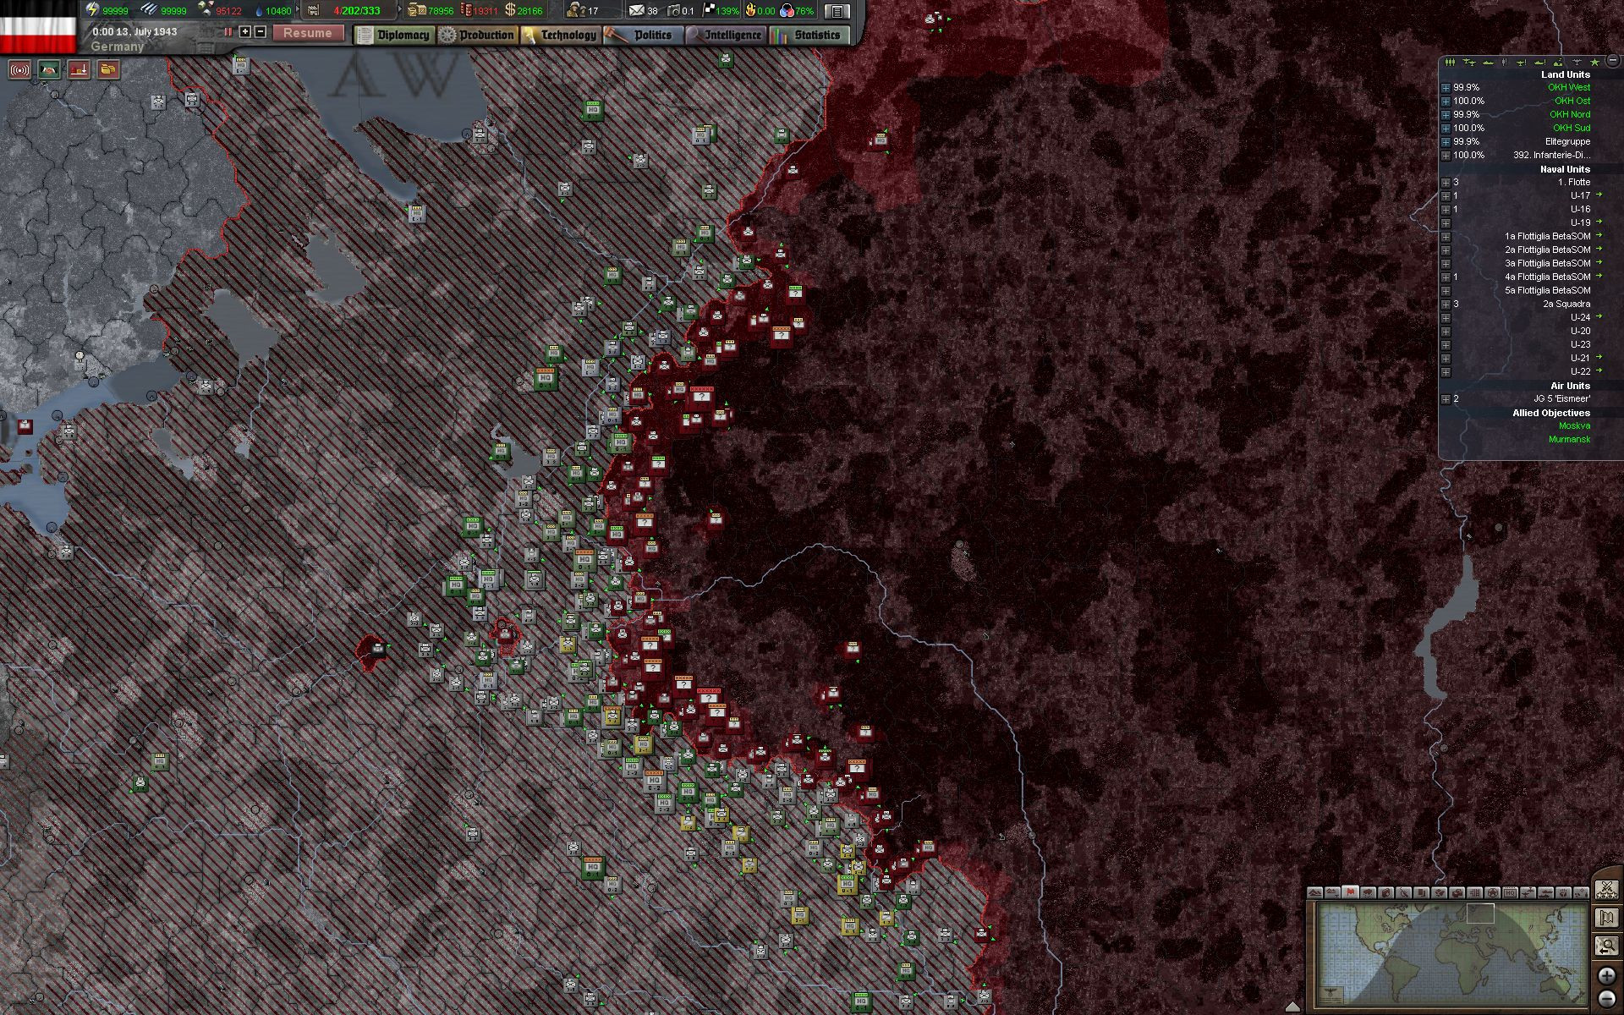Image resolution: width=1624 pixels, height=1015 pixels.
Task: Select the Moskva allied objective
Action: click(1574, 425)
